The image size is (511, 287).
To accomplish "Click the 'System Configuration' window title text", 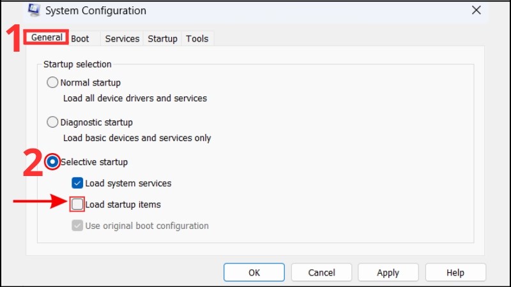I will click(x=95, y=11).
